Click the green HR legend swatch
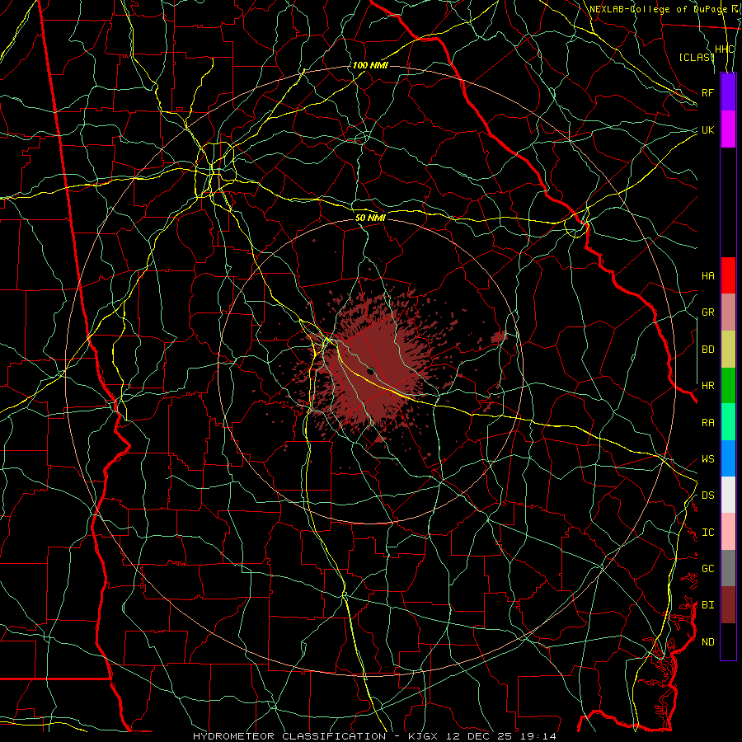 (728, 386)
